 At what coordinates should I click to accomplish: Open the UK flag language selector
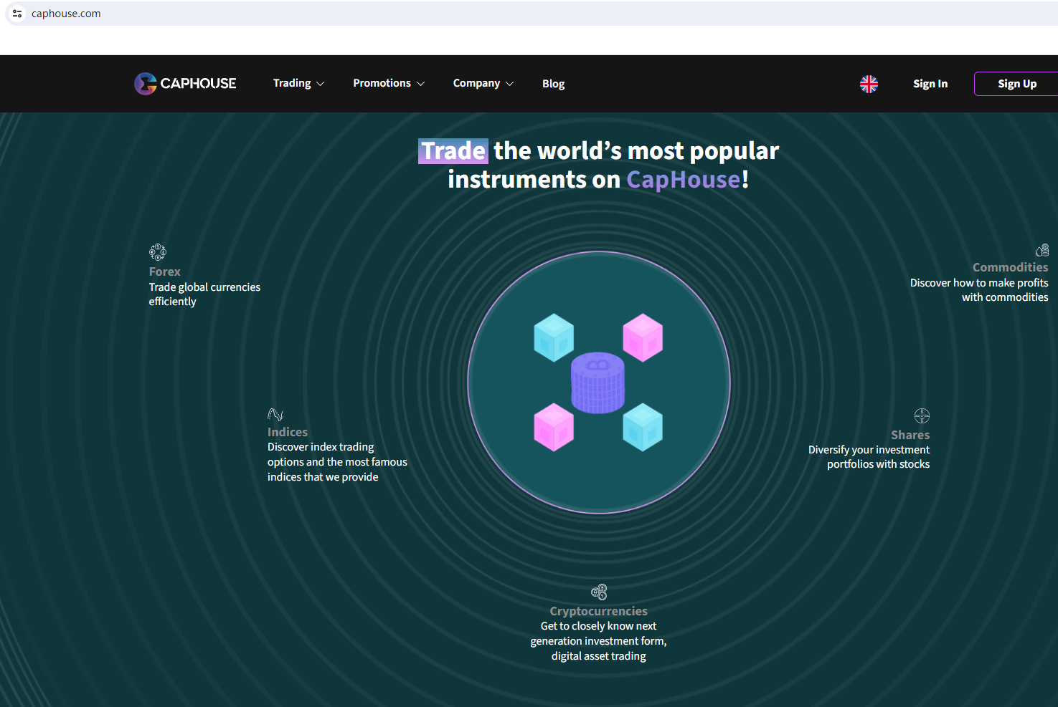click(x=869, y=84)
